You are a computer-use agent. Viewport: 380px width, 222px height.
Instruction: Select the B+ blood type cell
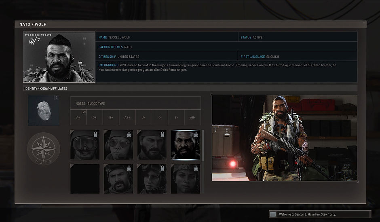tap(111, 117)
